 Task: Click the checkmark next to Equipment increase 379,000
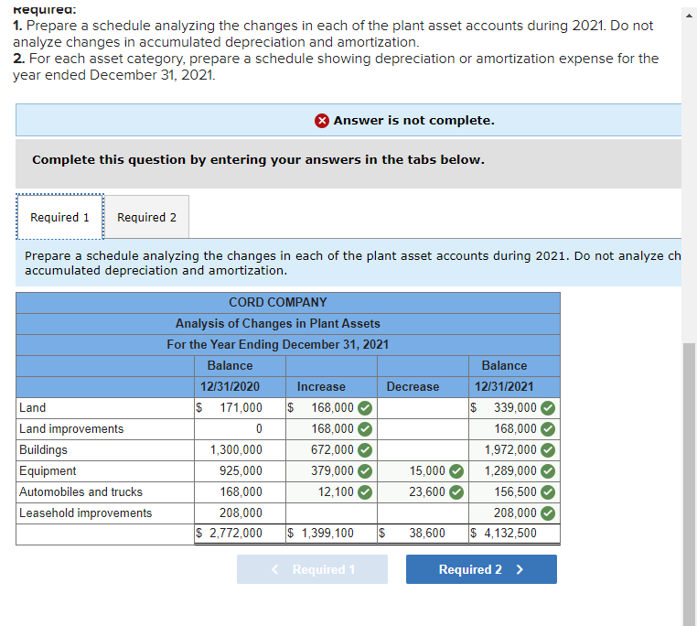pos(365,471)
